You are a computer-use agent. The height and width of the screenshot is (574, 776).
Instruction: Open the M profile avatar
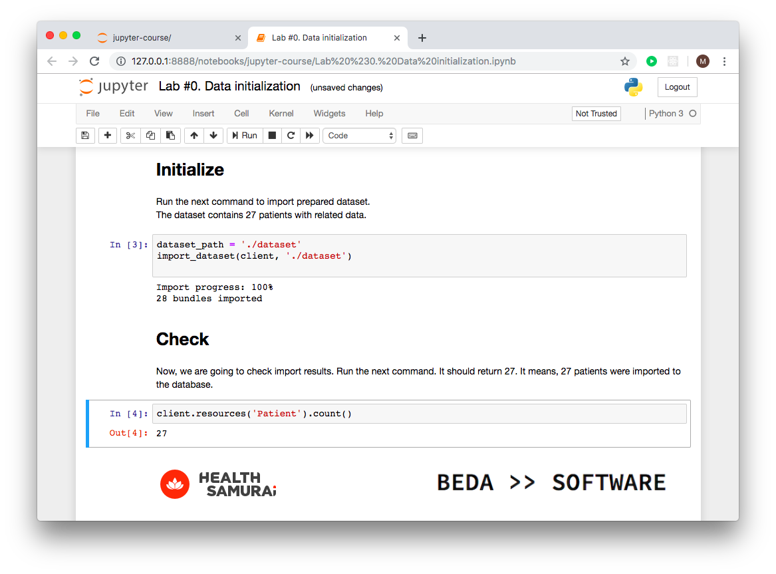[702, 61]
